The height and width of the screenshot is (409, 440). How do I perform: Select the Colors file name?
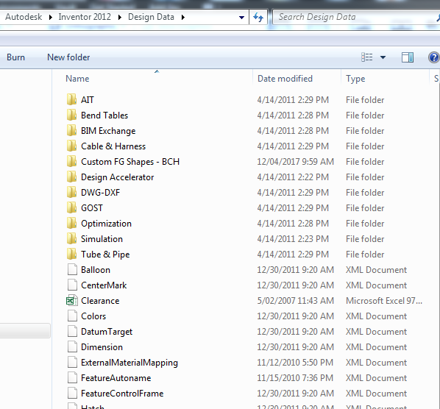pos(93,316)
